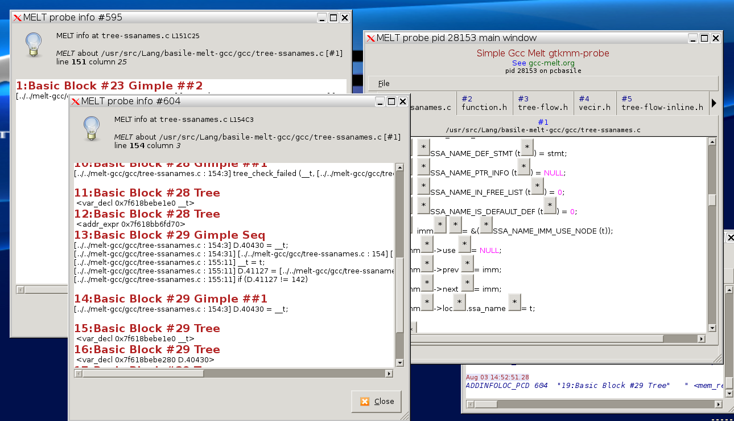Click info #604 vertical scrollbar up arrow
Image resolution: width=734 pixels, height=421 pixels.
[x=399, y=167]
